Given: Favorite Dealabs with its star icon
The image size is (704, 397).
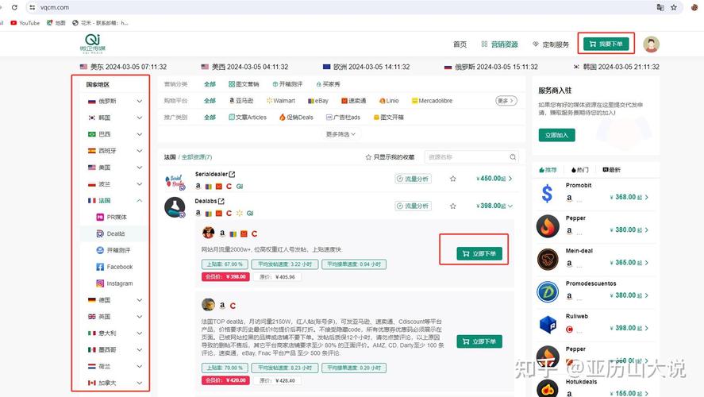Looking at the screenshot, I should click(453, 206).
